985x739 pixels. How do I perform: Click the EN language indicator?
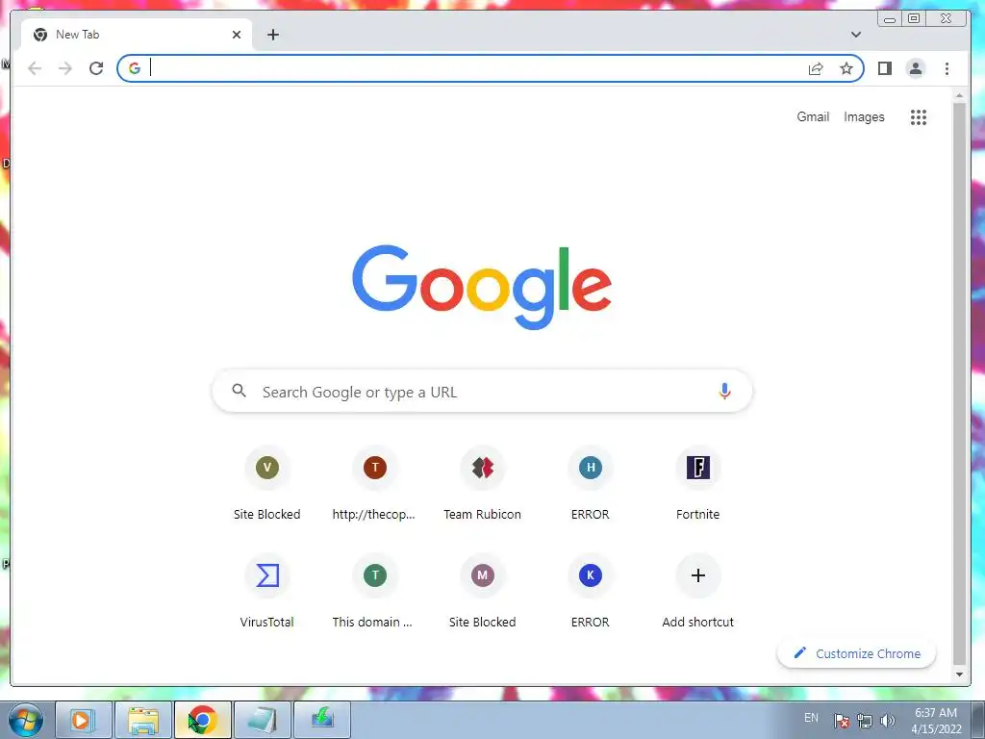point(811,718)
